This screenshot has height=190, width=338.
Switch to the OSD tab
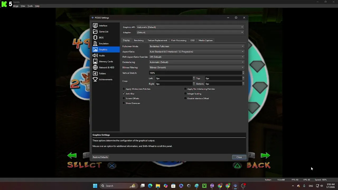tap(193, 40)
